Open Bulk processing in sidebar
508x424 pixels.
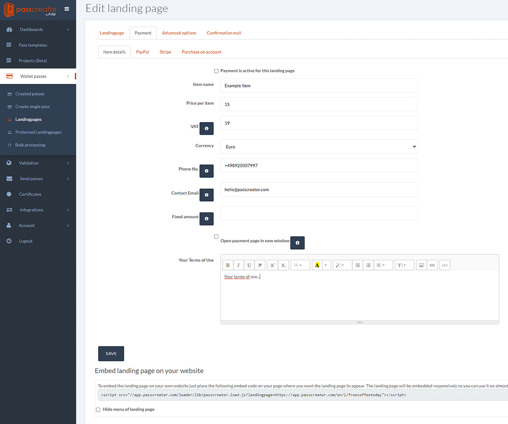pyautogui.click(x=30, y=145)
